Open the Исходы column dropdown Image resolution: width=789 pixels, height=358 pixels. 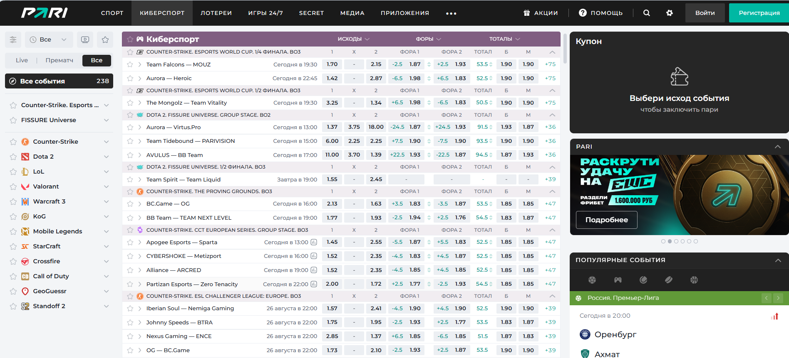pyautogui.click(x=353, y=39)
